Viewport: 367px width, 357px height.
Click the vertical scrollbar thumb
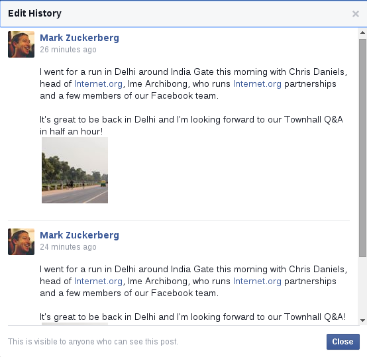pyautogui.click(x=362, y=148)
